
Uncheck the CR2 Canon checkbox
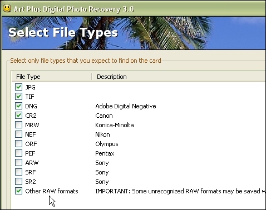(x=18, y=116)
